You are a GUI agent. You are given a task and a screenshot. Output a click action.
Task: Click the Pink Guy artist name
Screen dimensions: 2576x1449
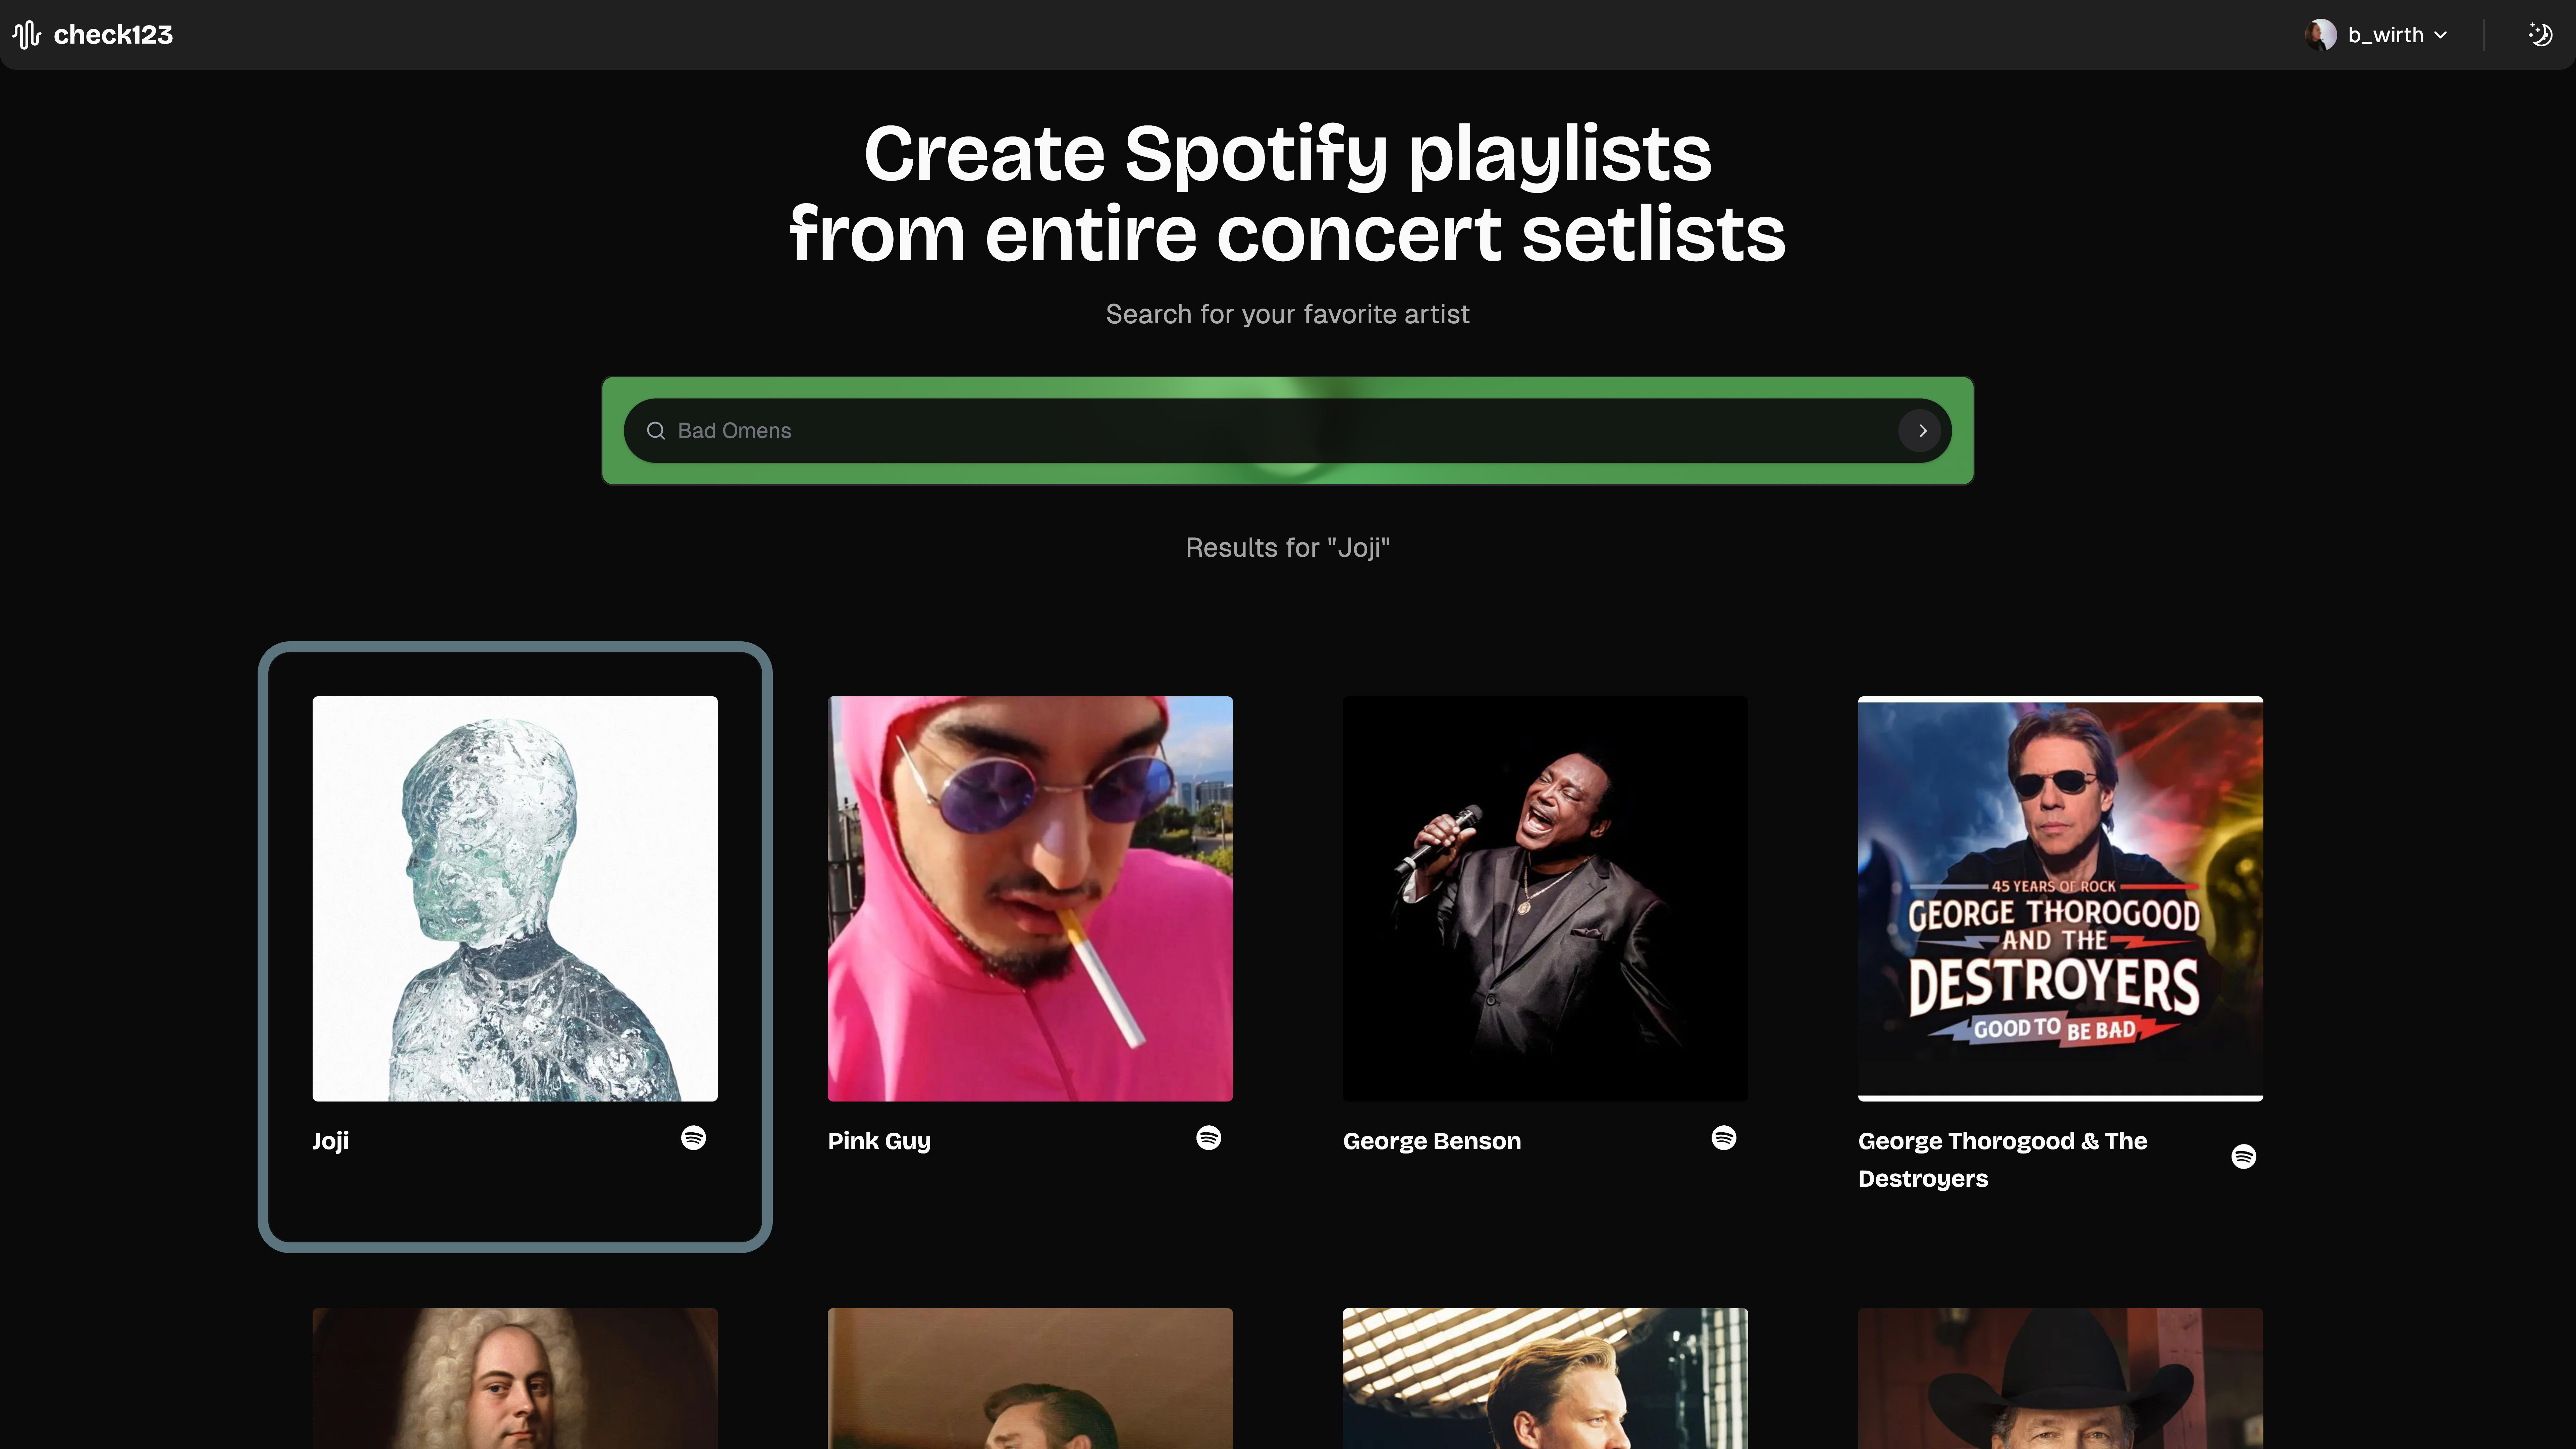coord(879,1141)
